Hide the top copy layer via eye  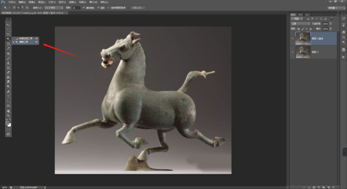(x=292, y=38)
